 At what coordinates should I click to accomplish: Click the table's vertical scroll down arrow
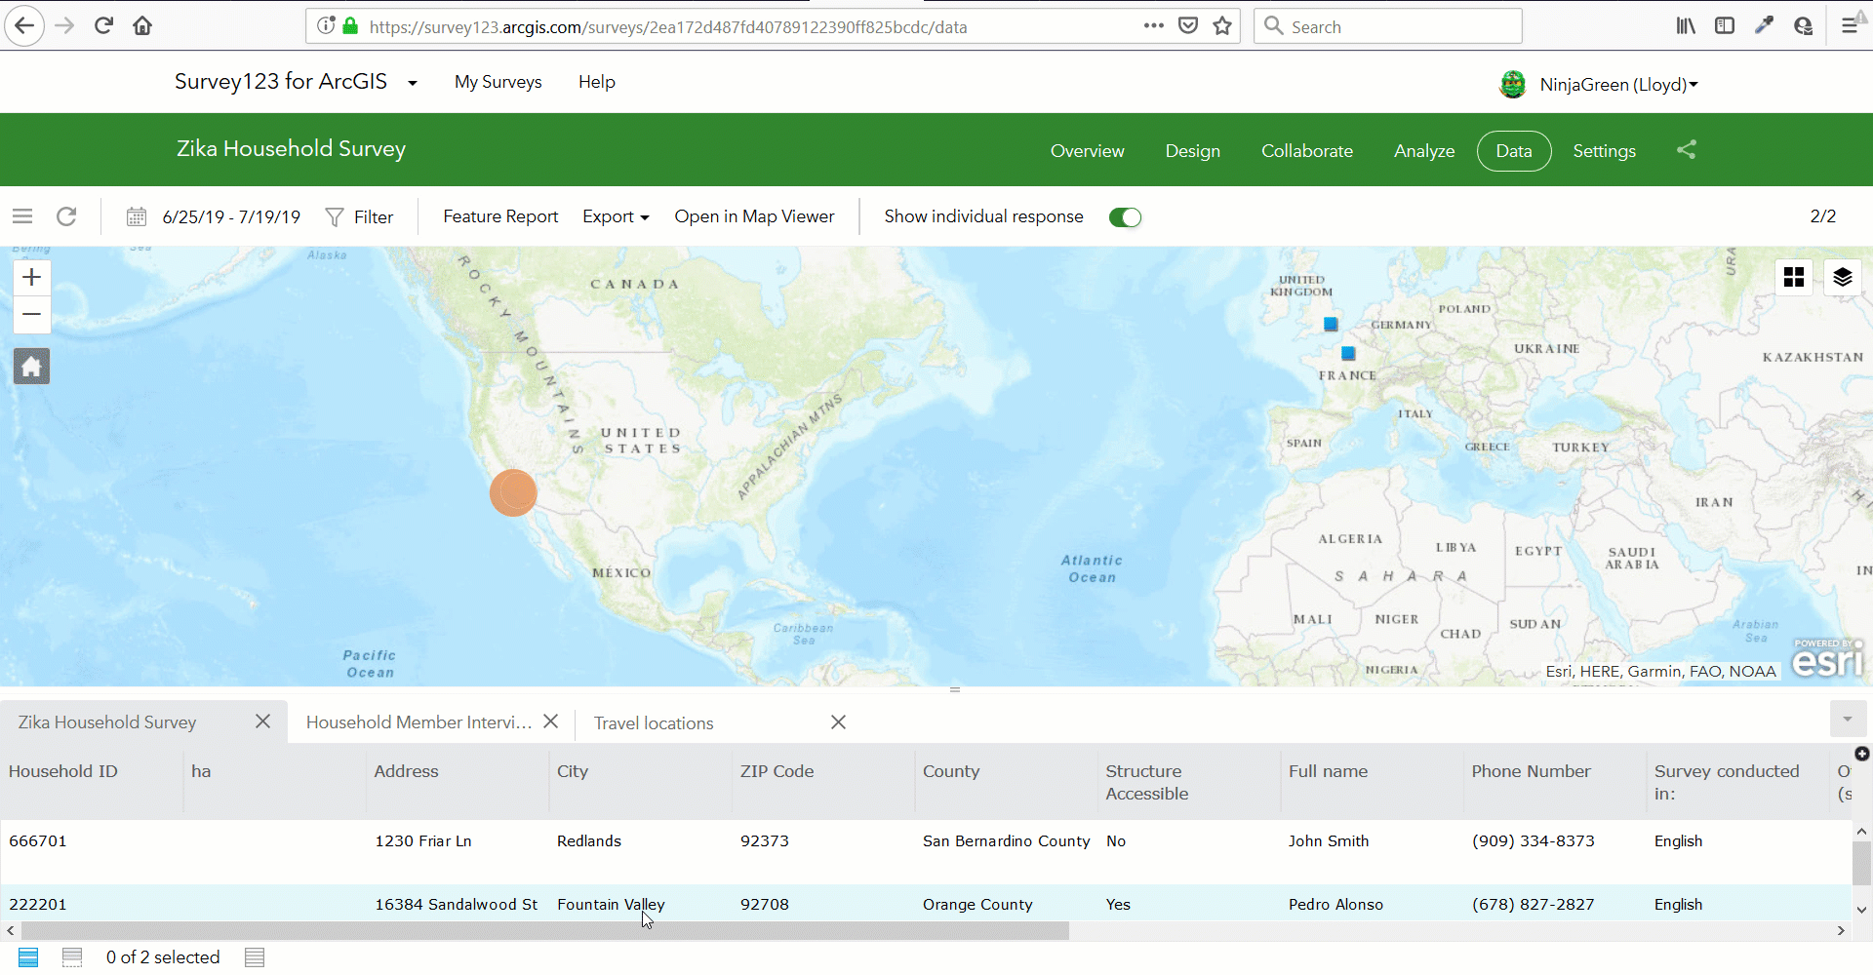(x=1861, y=910)
